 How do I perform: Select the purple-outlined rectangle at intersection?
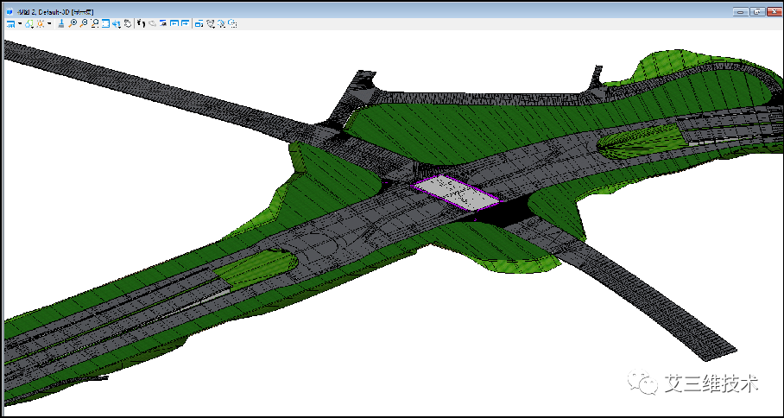tap(455, 193)
